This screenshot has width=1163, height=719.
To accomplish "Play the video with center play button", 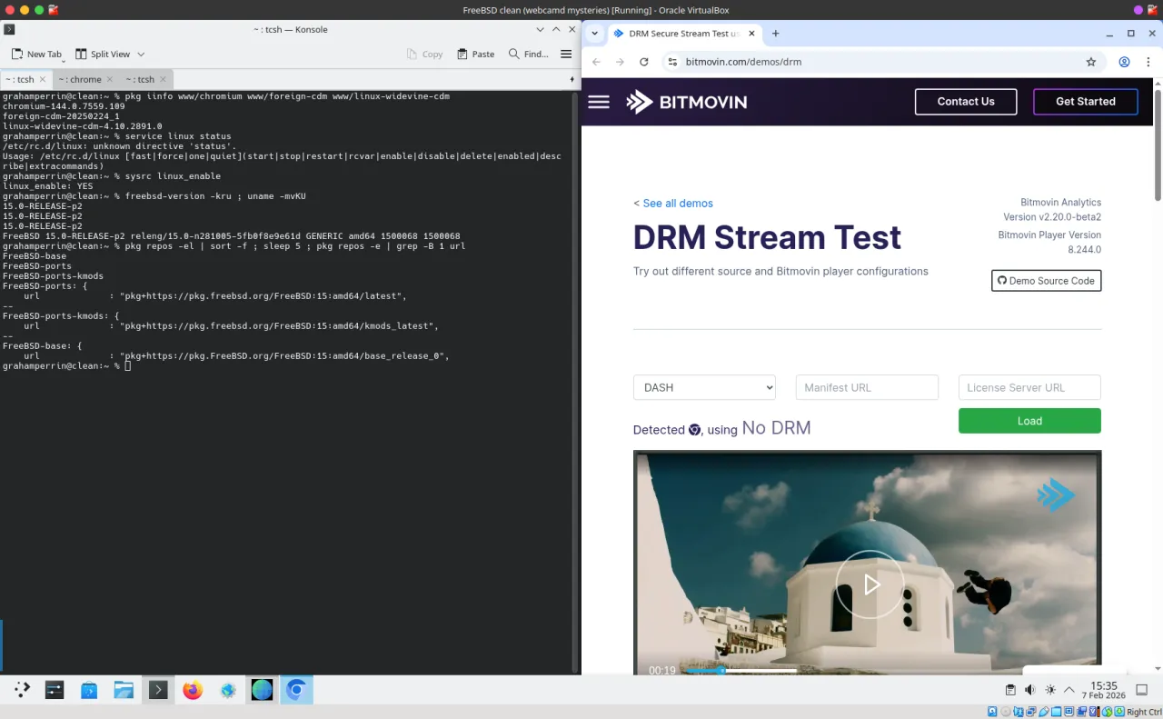I will click(x=870, y=584).
